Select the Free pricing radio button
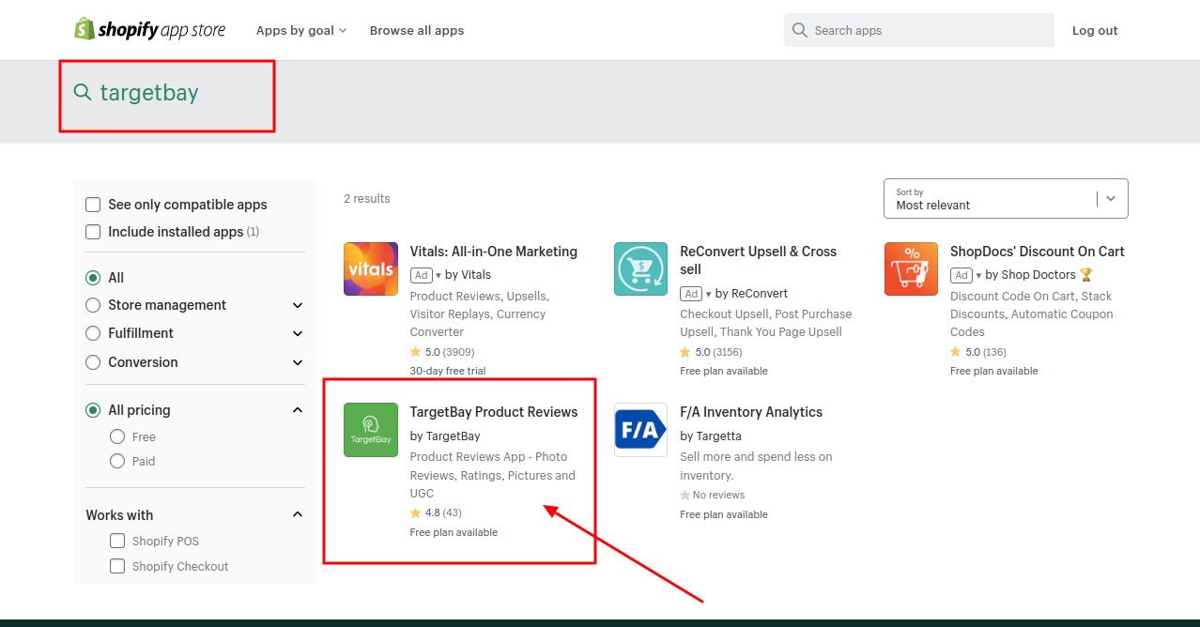The width and height of the screenshot is (1200, 627). (117, 436)
